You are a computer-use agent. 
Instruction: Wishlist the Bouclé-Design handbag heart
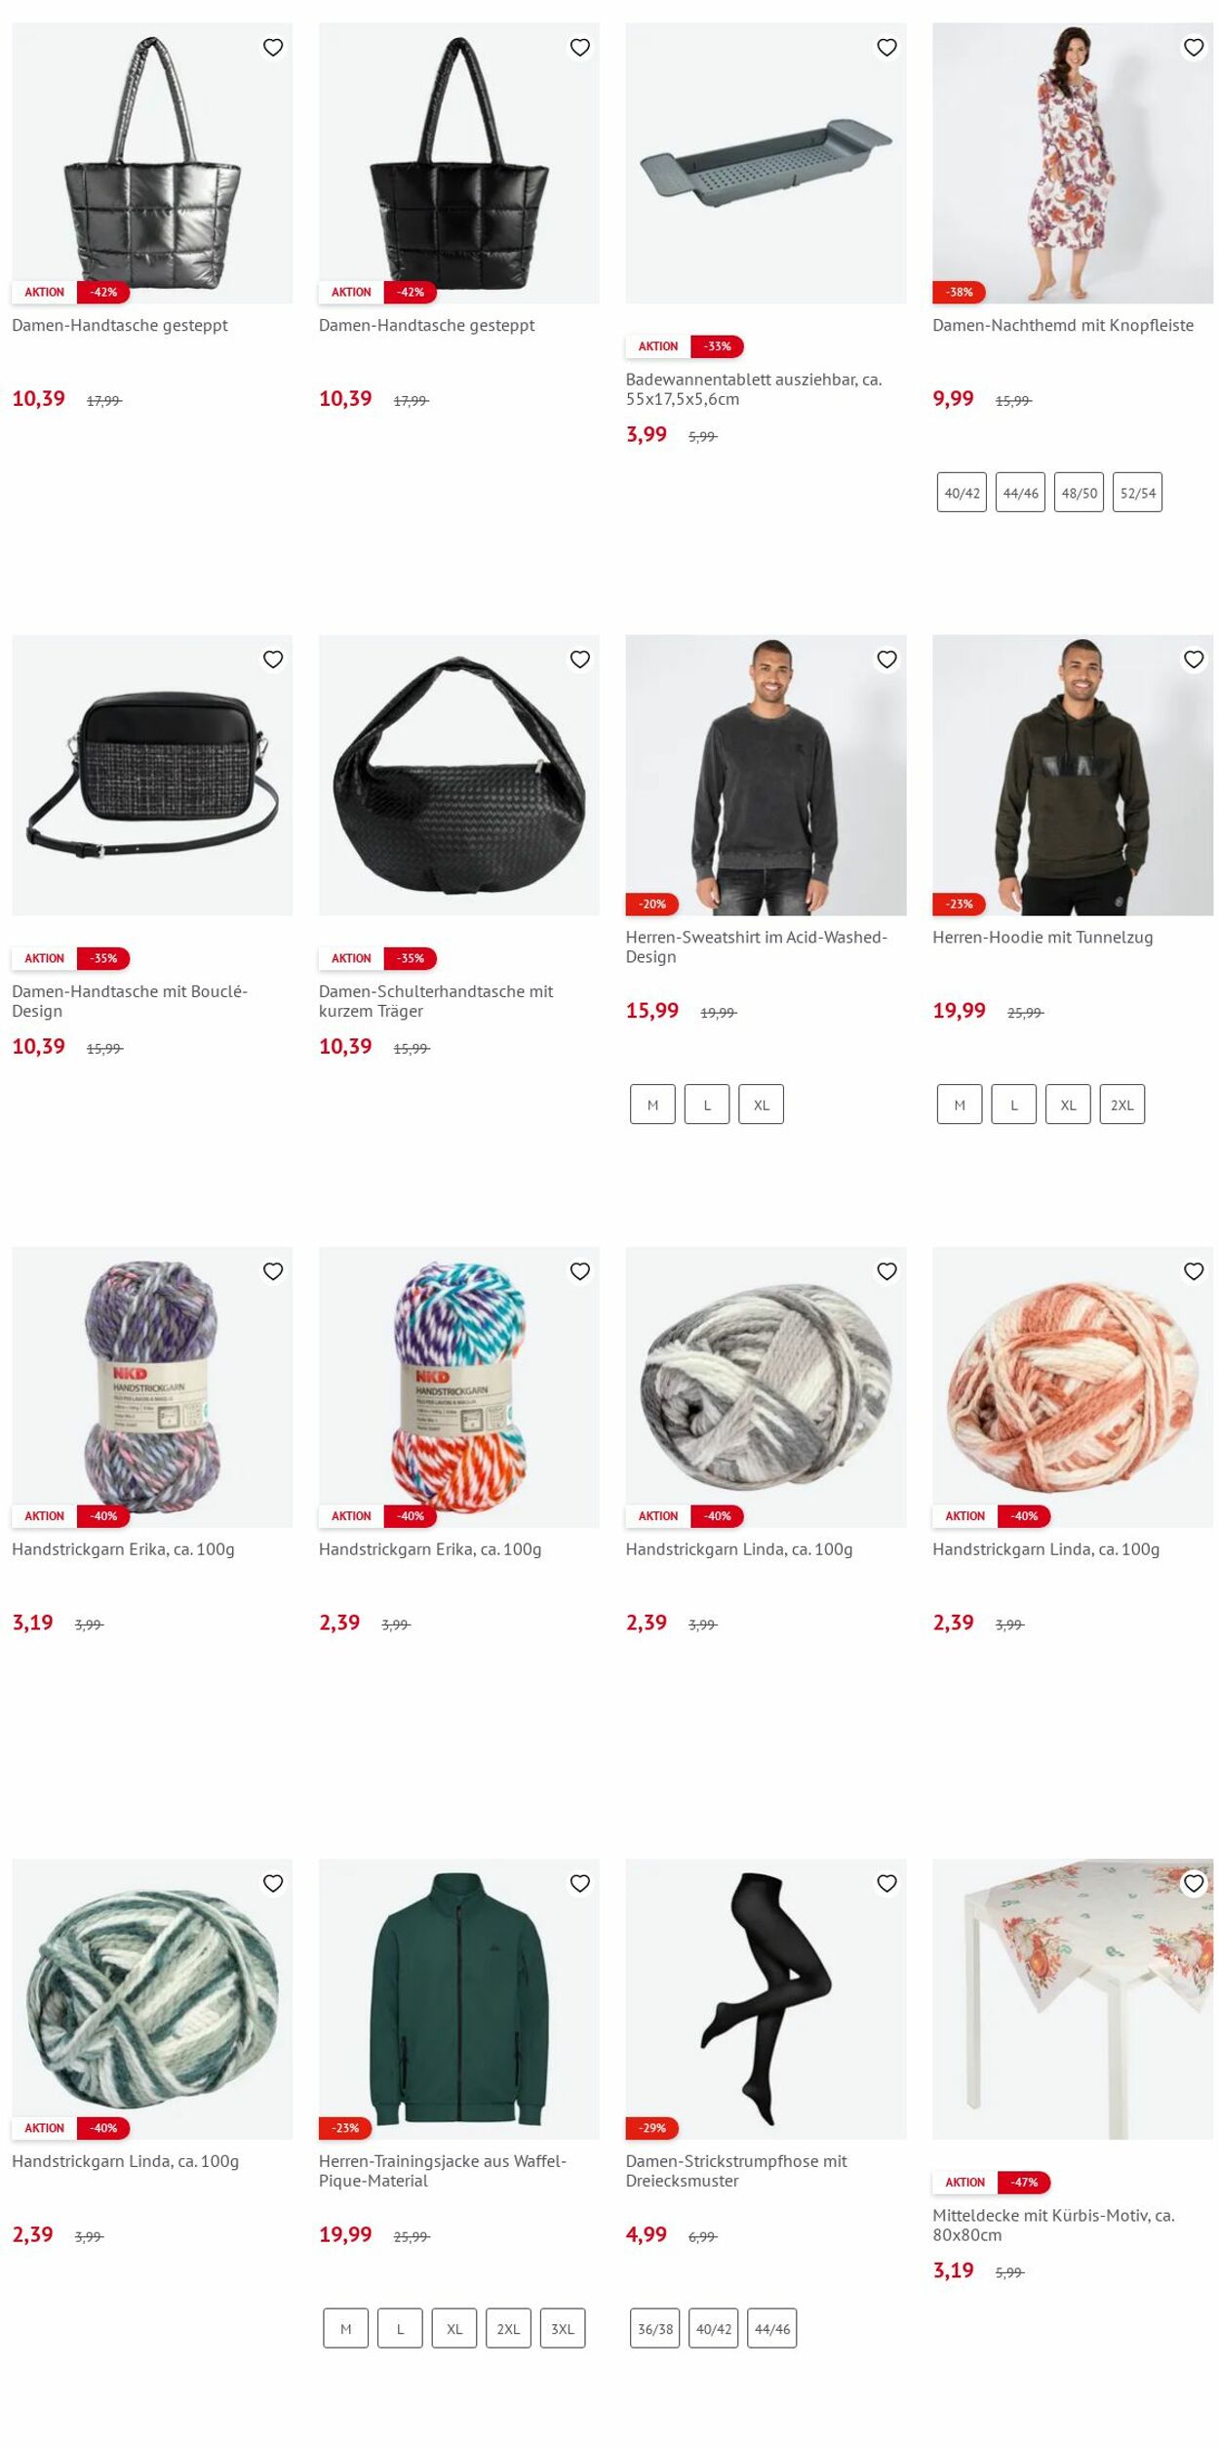point(273,660)
